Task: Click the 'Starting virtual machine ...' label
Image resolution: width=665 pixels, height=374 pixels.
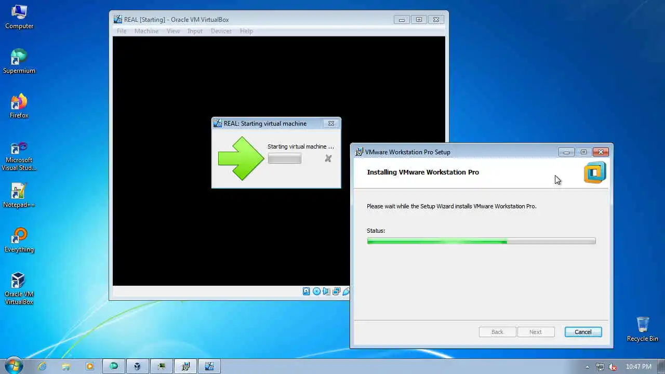Action: 301,146
